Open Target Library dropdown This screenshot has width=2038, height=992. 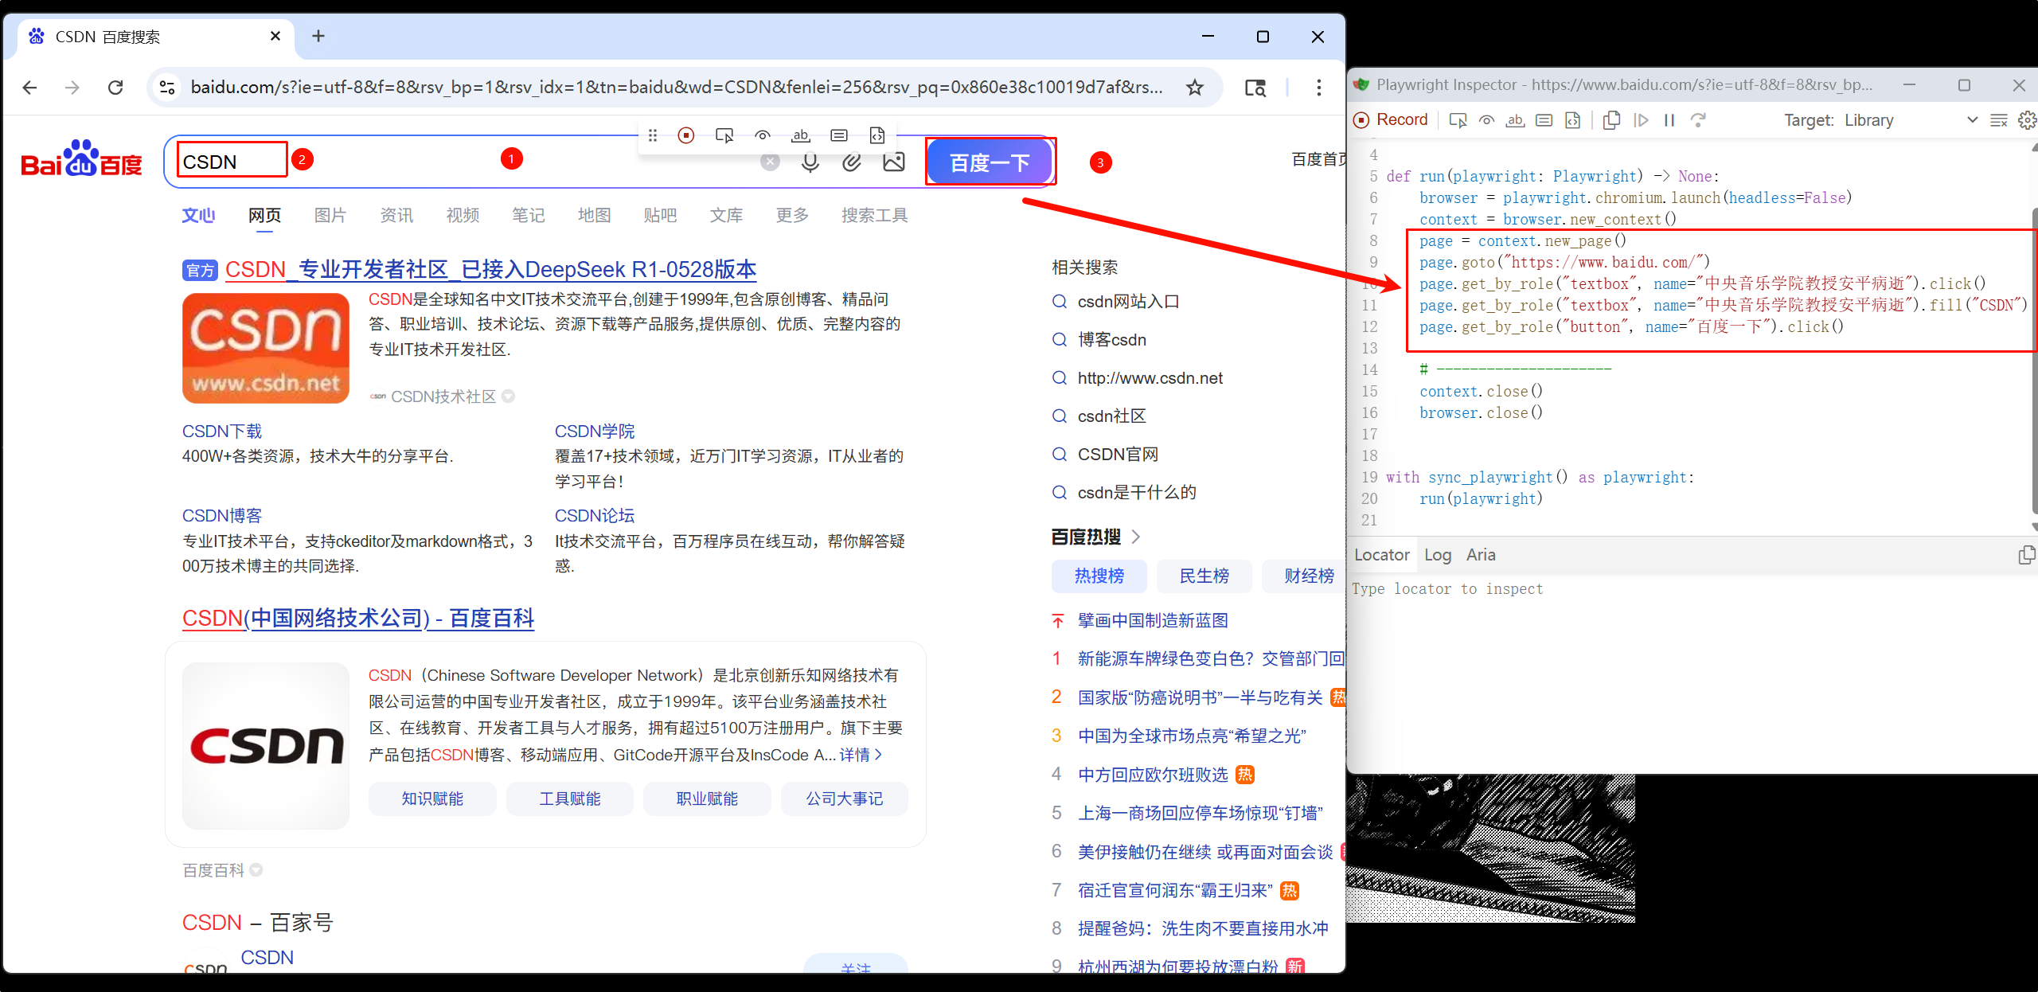click(1911, 120)
